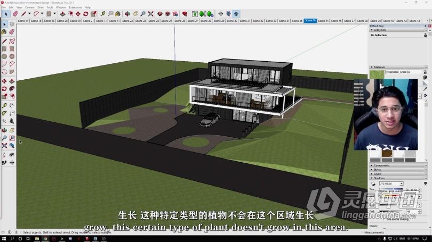Activate the Orbit tool in top toolbar
This screenshot has height=242, width=432.
(127, 14)
